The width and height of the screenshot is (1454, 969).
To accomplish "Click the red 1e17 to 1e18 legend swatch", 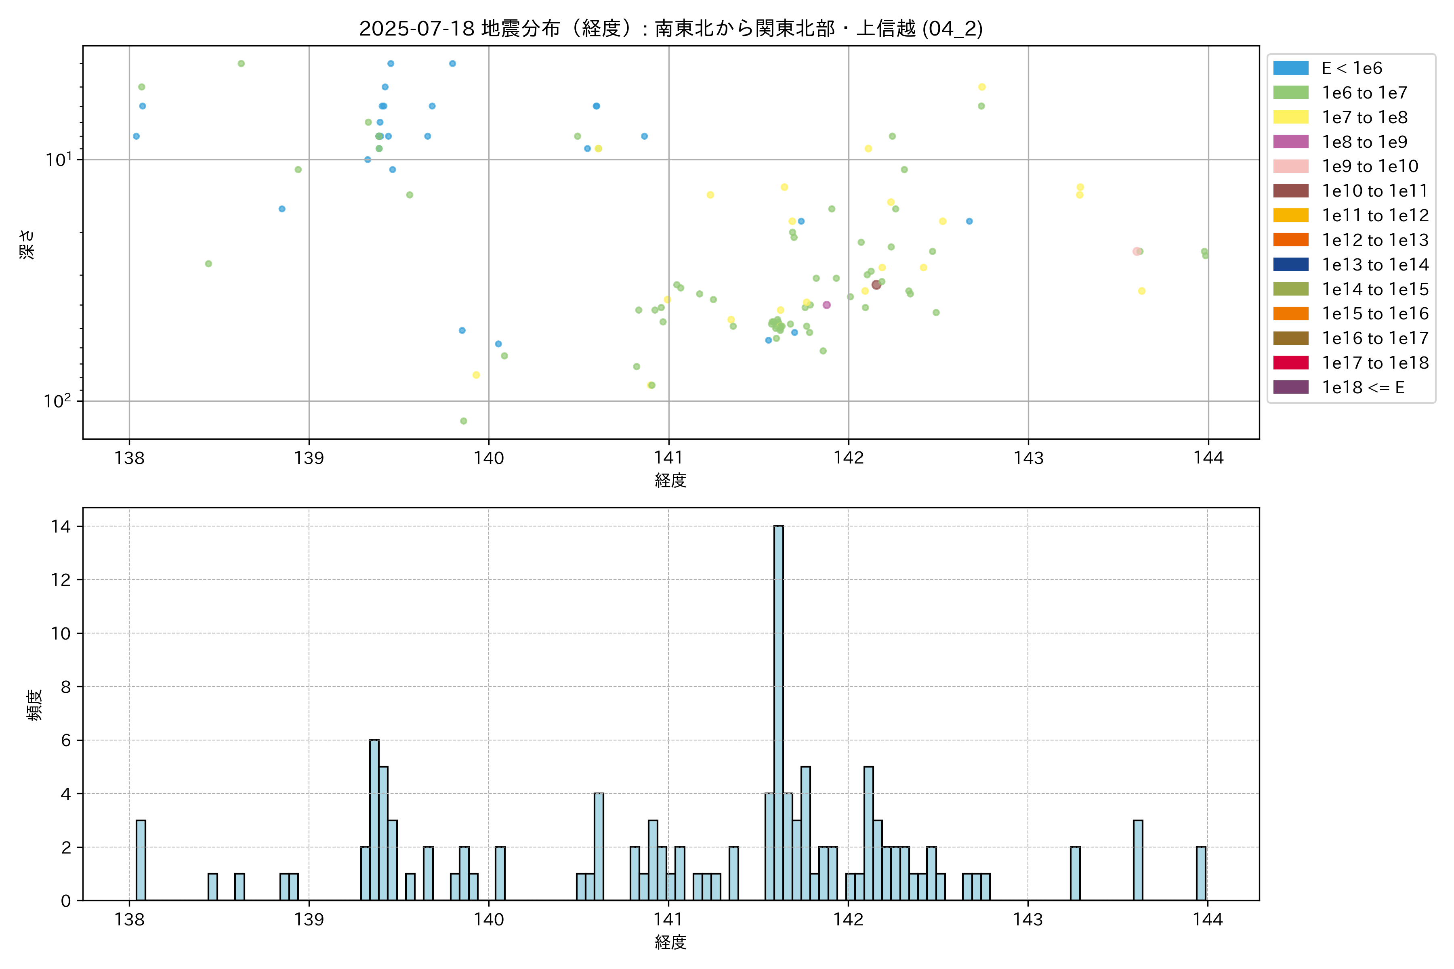I will (x=1290, y=363).
